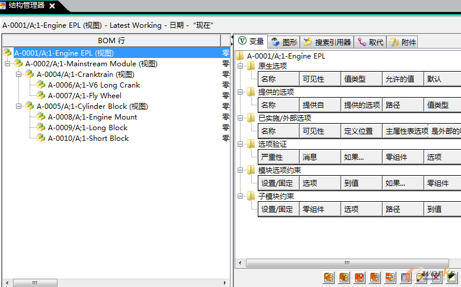This screenshot has width=461, height=287.
Task: Open the 附件 tab
Action: coord(403,42)
